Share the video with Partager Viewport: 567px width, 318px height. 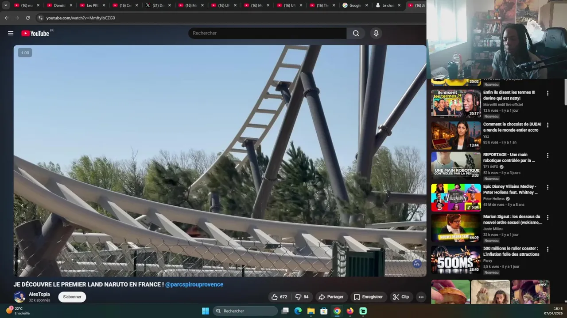point(331,297)
